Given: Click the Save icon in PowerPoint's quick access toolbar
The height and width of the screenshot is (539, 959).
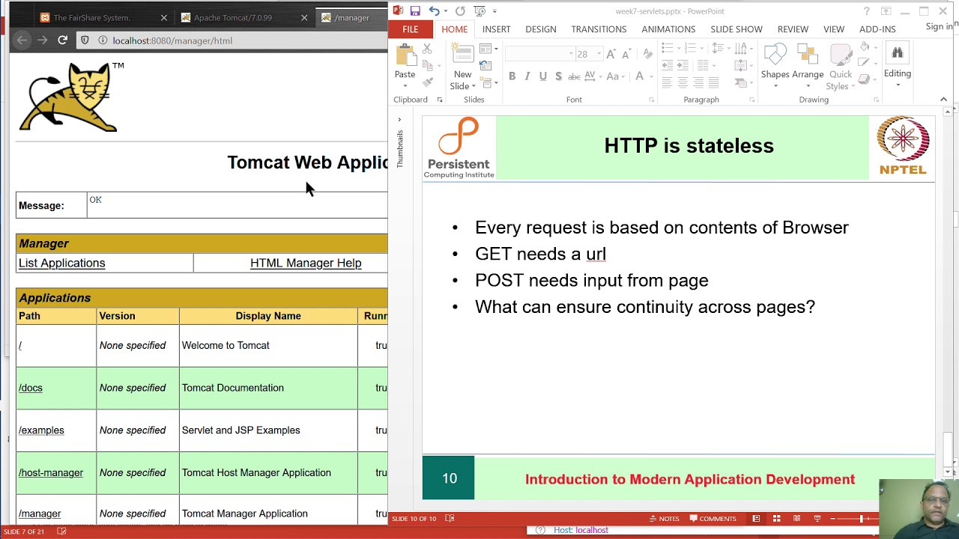Looking at the screenshot, I should coord(415,11).
